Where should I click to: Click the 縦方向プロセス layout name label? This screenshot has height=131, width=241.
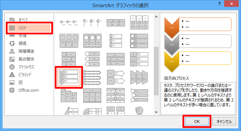tap(176, 78)
